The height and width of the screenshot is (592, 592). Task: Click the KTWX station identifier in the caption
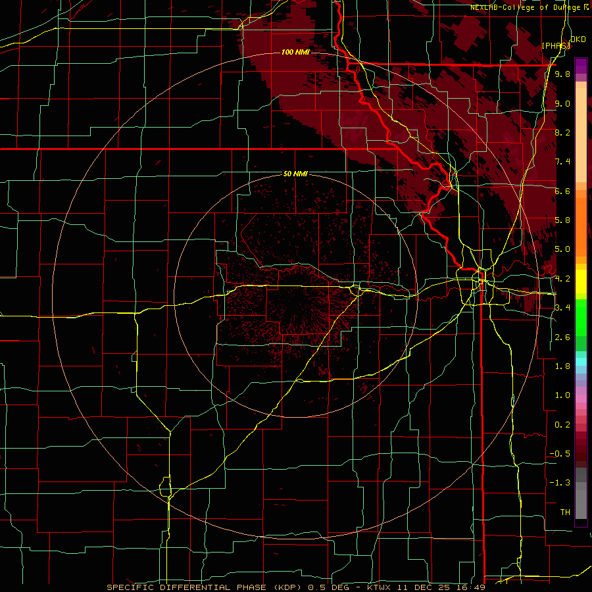[379, 587]
